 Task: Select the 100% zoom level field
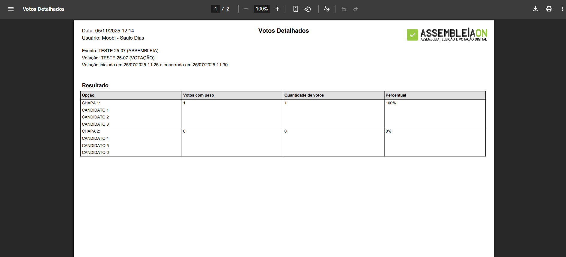[x=262, y=9]
